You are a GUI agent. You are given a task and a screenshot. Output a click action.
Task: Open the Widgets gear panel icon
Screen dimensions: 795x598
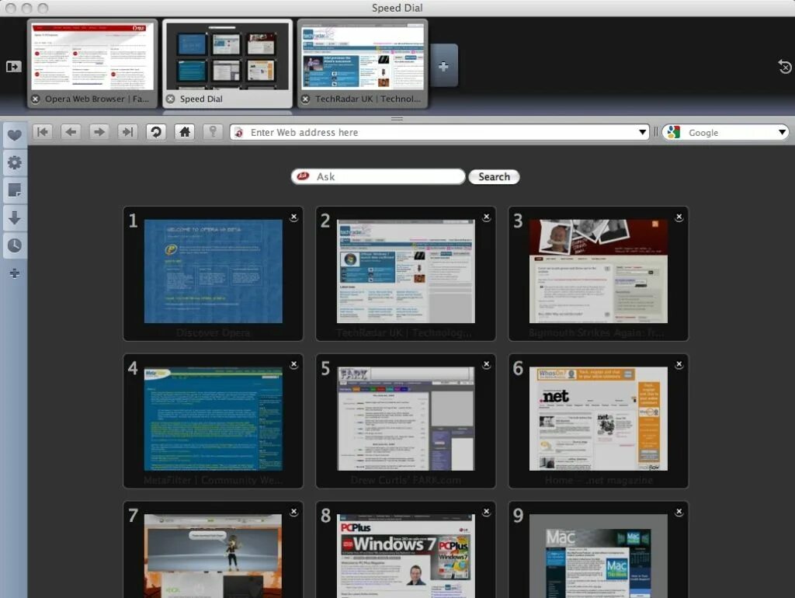click(14, 163)
